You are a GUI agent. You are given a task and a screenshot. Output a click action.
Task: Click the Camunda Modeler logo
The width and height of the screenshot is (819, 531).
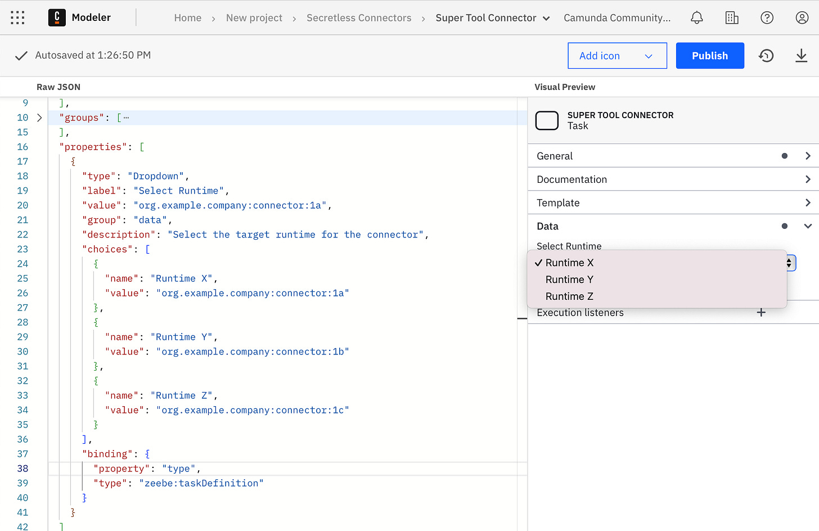pyautogui.click(x=57, y=17)
